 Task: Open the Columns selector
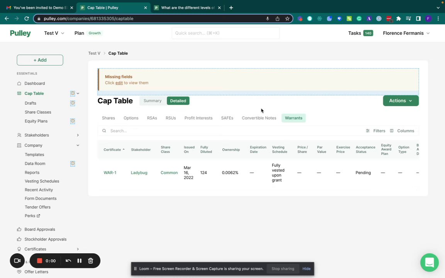402,131
